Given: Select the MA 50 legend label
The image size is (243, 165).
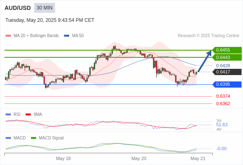Looking at the screenshot, I should (x=78, y=36).
